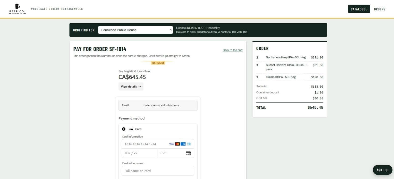394x179 pixels.
Task: Click the Visa card brand icon
Action: coord(171,144)
